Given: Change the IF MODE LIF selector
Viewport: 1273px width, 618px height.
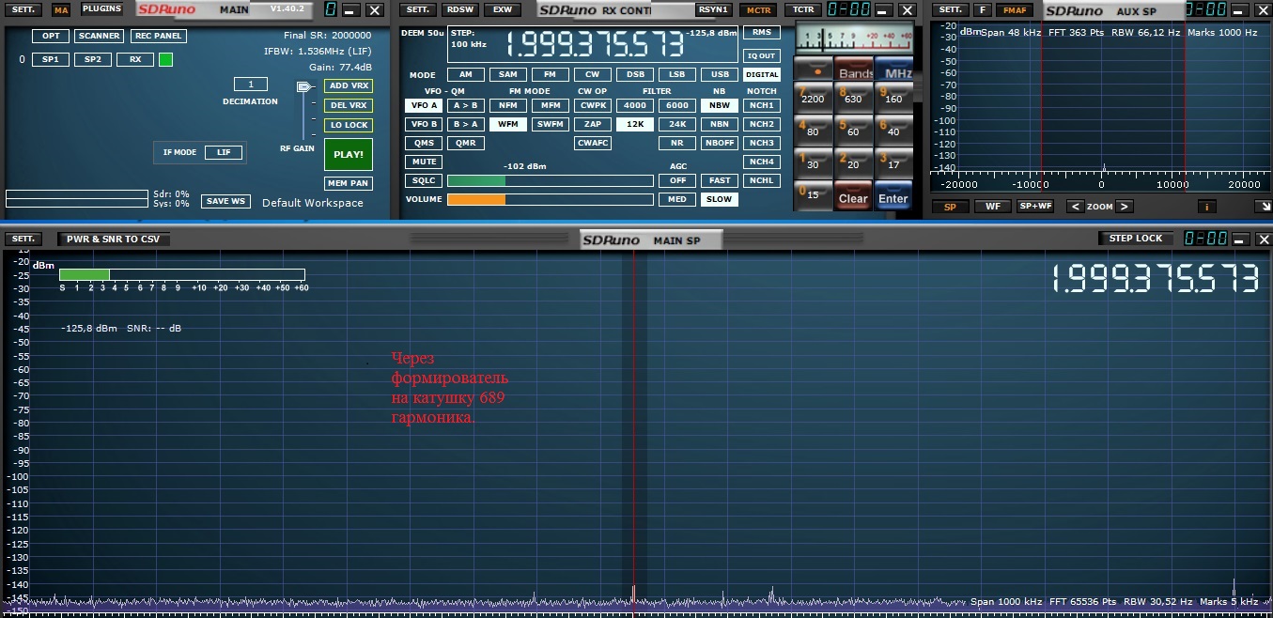Looking at the screenshot, I should coord(224,152).
